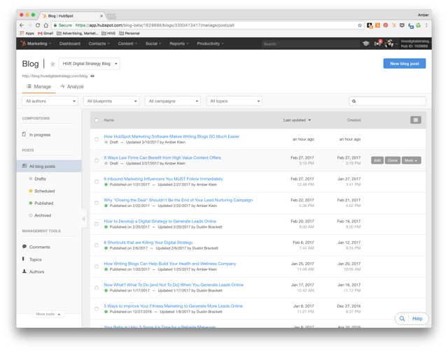This screenshot has width=448, height=351.
Task: Go to browser home page
Action: click(45, 25)
